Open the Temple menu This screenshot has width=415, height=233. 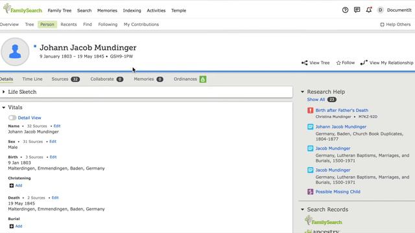[179, 10]
